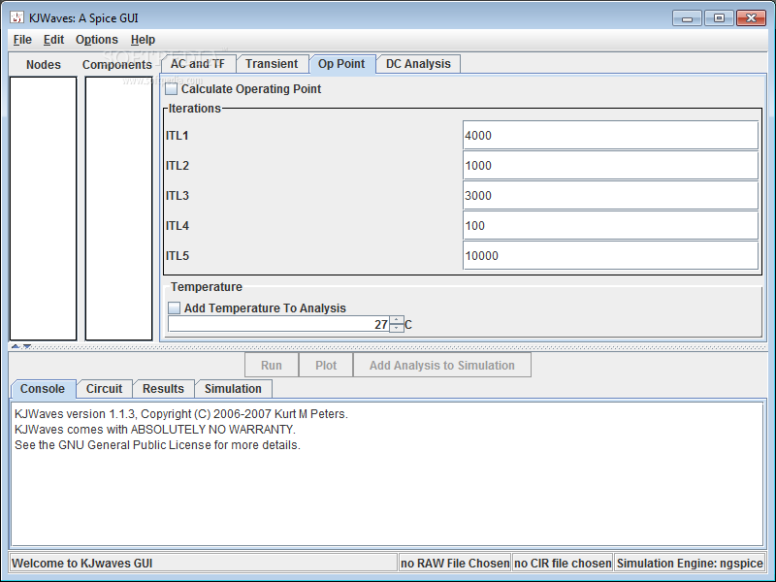Click 'Welcome to KJwaves GUI' status text

(x=82, y=564)
